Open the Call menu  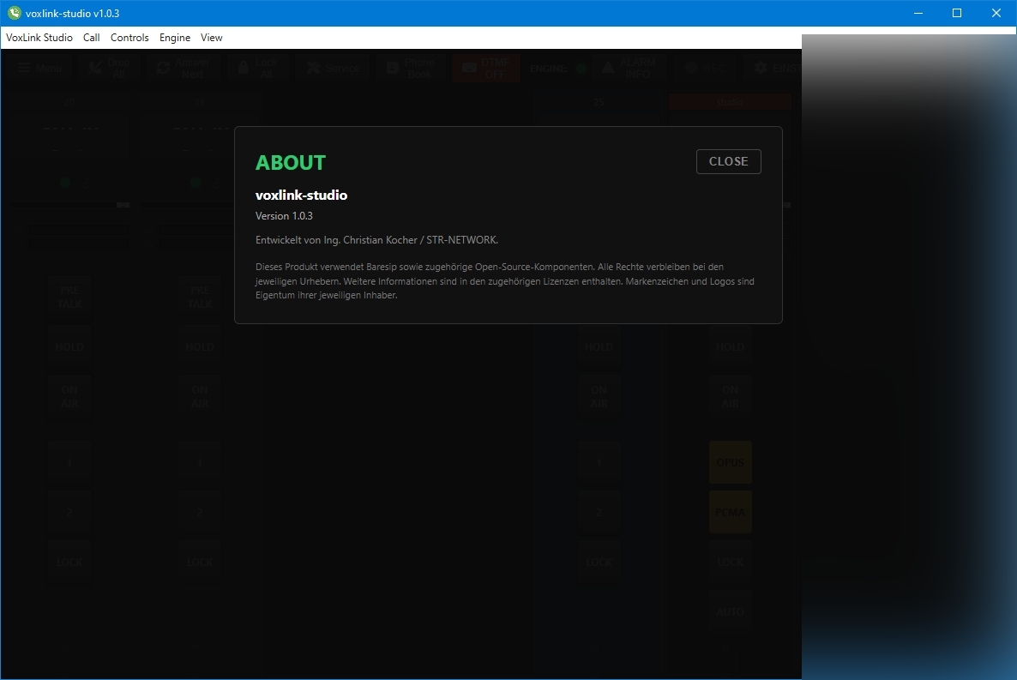(x=92, y=38)
